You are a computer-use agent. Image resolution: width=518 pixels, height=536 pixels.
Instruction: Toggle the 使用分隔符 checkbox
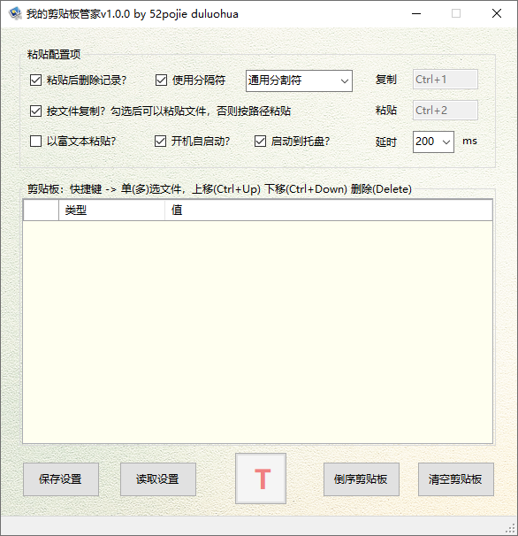click(x=161, y=80)
